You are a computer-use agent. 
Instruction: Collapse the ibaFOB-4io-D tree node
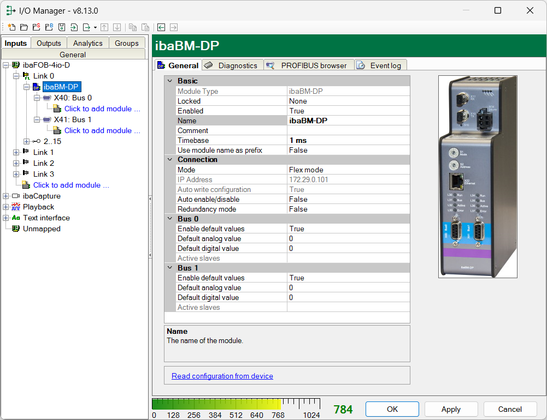coord(5,65)
